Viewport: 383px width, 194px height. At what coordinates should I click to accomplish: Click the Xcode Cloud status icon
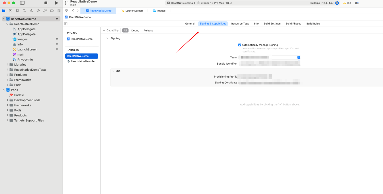coord(357,3)
